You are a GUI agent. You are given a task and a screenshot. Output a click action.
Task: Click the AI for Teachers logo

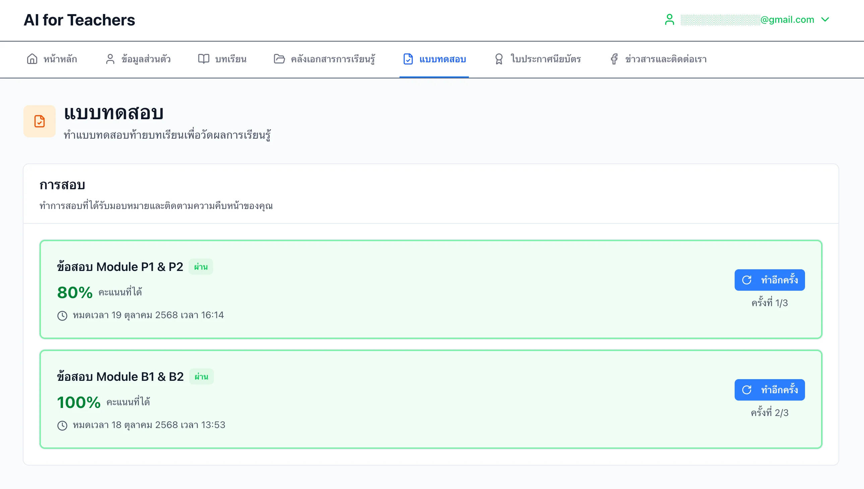79,20
